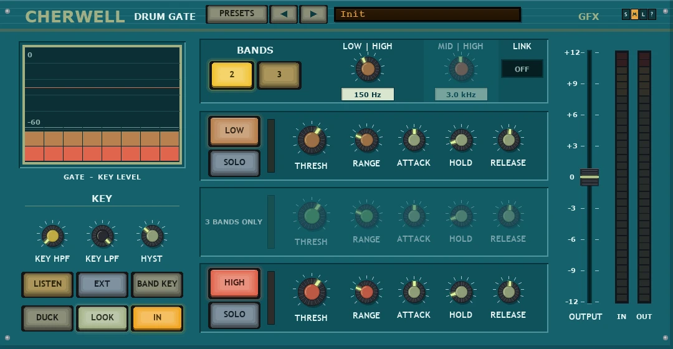The width and height of the screenshot is (673, 349).
Task: Click the mid band RANGE knob
Action: tap(366, 216)
